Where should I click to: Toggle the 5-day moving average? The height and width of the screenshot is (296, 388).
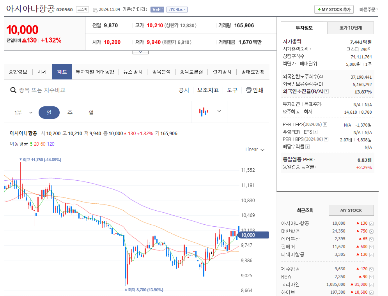point(31,144)
